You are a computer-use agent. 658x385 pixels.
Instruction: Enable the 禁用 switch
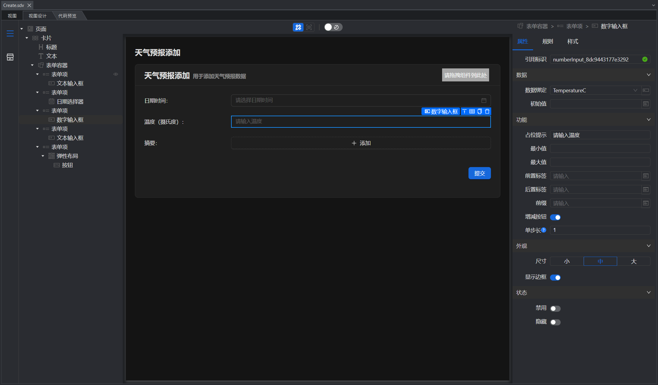click(555, 309)
